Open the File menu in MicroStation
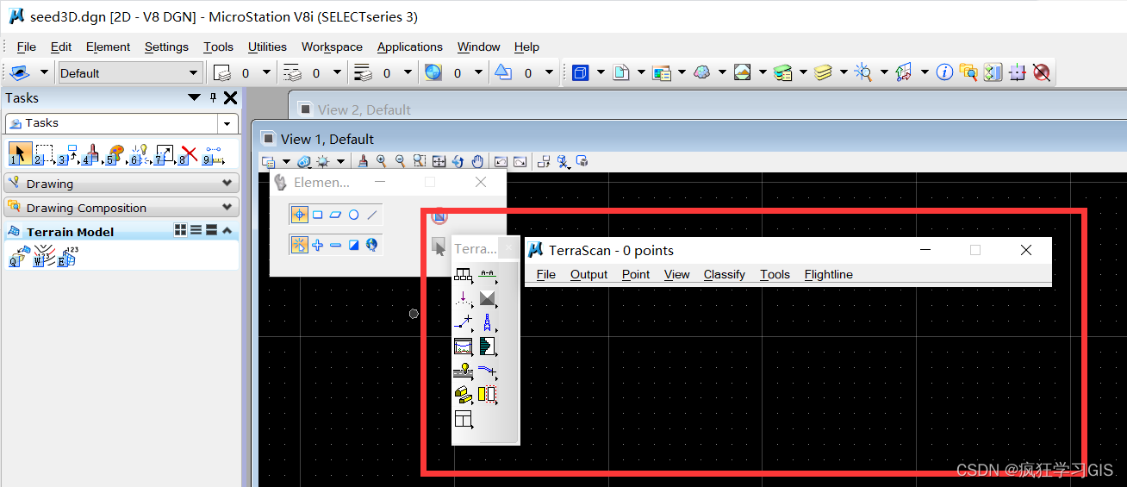Image resolution: width=1127 pixels, height=487 pixels. click(27, 47)
